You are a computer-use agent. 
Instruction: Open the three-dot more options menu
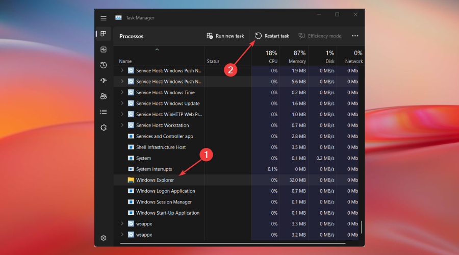point(355,36)
